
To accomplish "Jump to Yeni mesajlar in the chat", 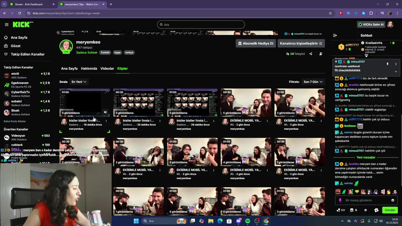I will (366, 157).
